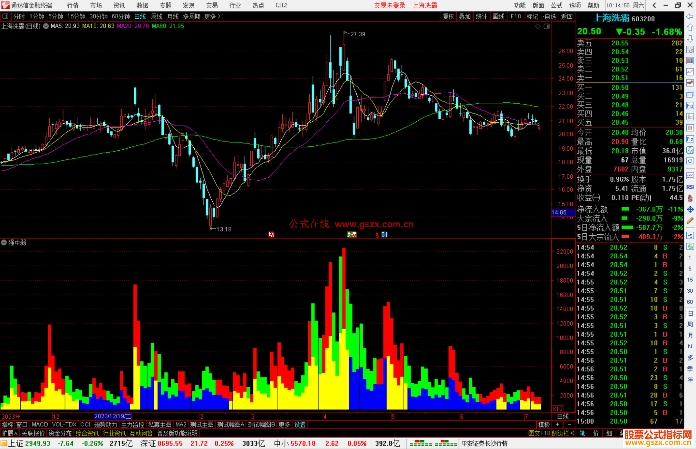Viewport: 696px width, 449px height.
Task: Click the K-line candlestick icon in right sidebar
Action: [x=690, y=83]
